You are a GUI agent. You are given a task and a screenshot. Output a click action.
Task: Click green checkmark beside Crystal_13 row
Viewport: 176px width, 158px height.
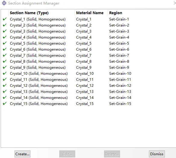(5, 91)
